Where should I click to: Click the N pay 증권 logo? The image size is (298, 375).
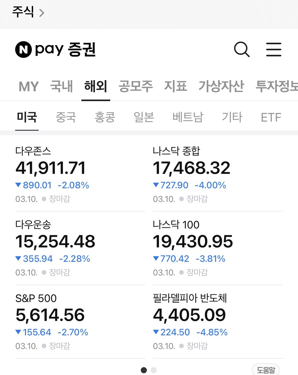click(x=56, y=50)
